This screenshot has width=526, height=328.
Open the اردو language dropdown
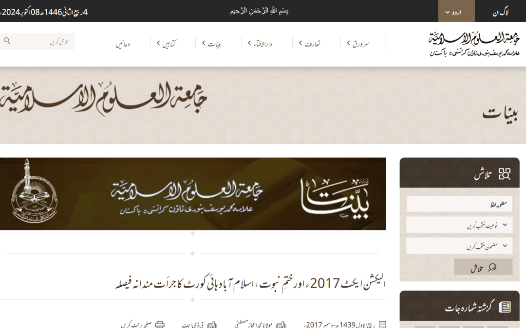tap(456, 11)
